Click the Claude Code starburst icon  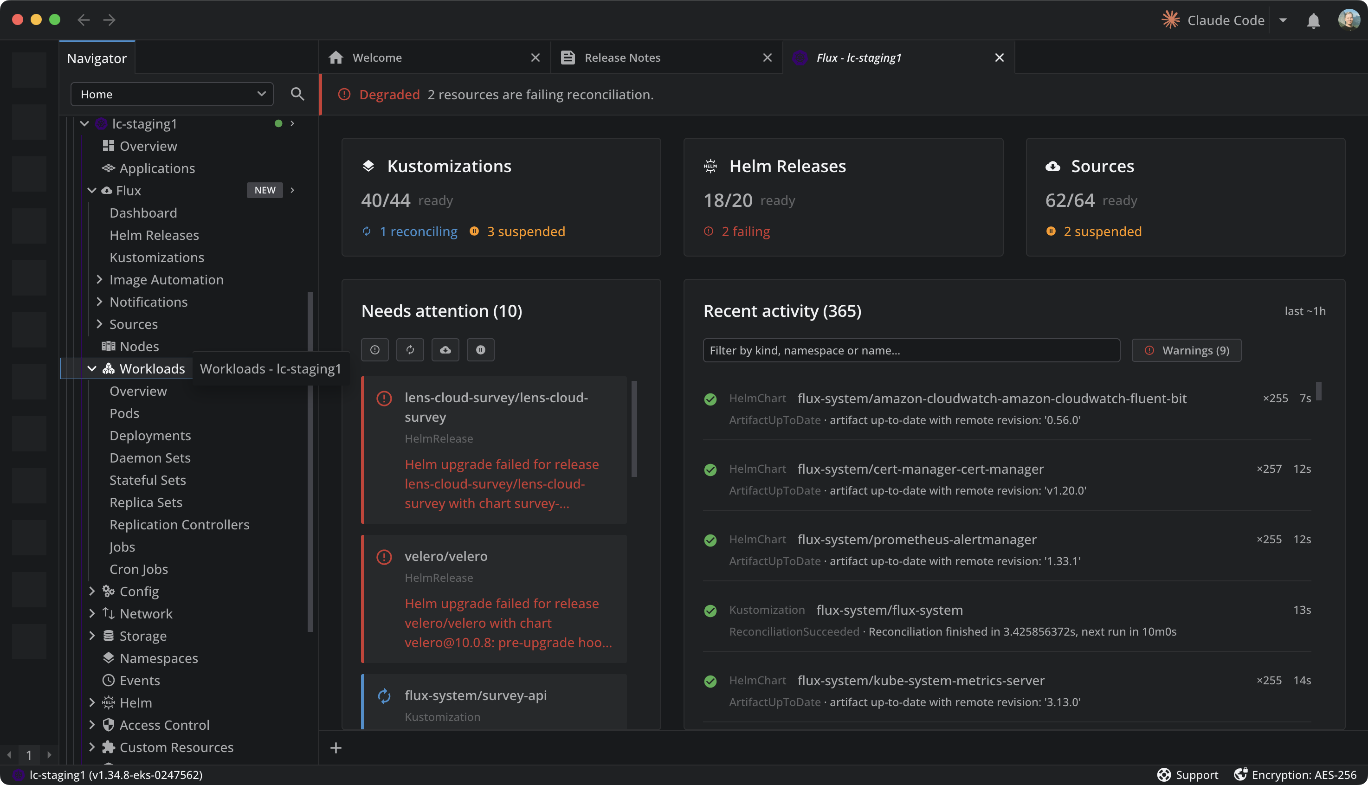click(x=1171, y=20)
